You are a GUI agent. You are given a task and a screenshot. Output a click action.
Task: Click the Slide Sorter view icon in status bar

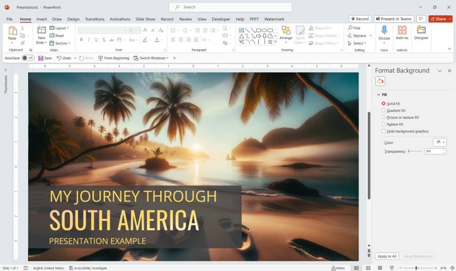(x=368, y=268)
